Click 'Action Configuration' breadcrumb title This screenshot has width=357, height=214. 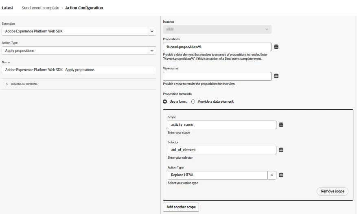click(x=84, y=8)
